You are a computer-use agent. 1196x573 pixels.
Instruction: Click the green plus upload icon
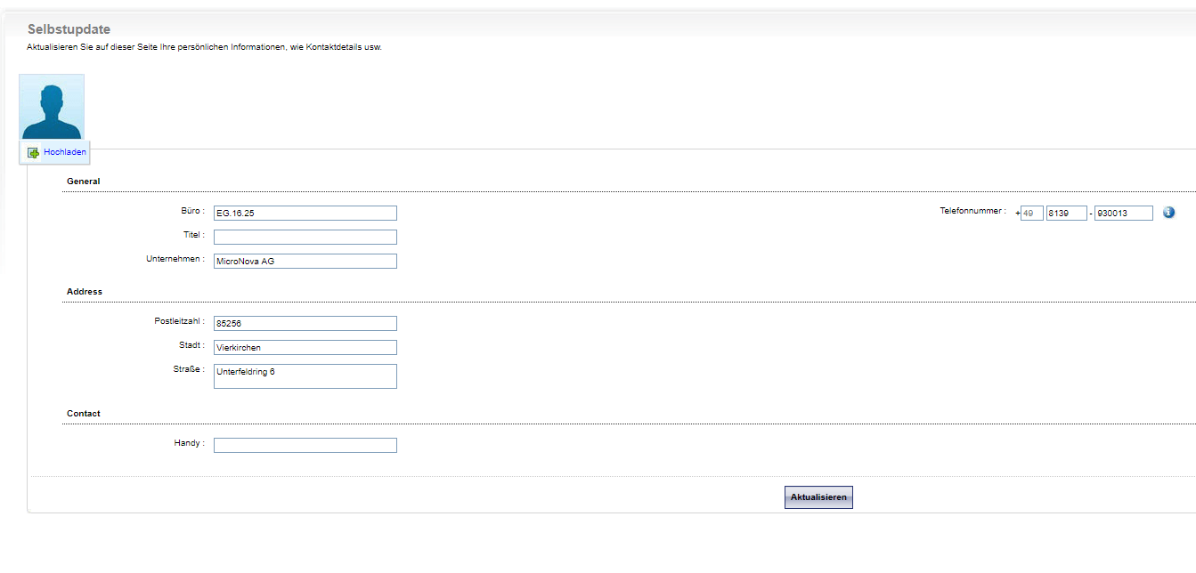coord(33,153)
